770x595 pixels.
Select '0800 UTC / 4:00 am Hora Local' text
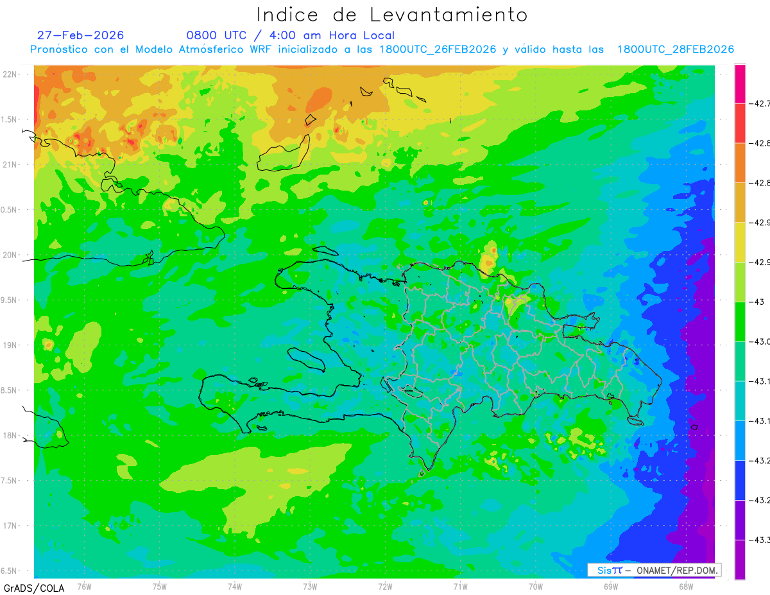pyautogui.click(x=290, y=35)
